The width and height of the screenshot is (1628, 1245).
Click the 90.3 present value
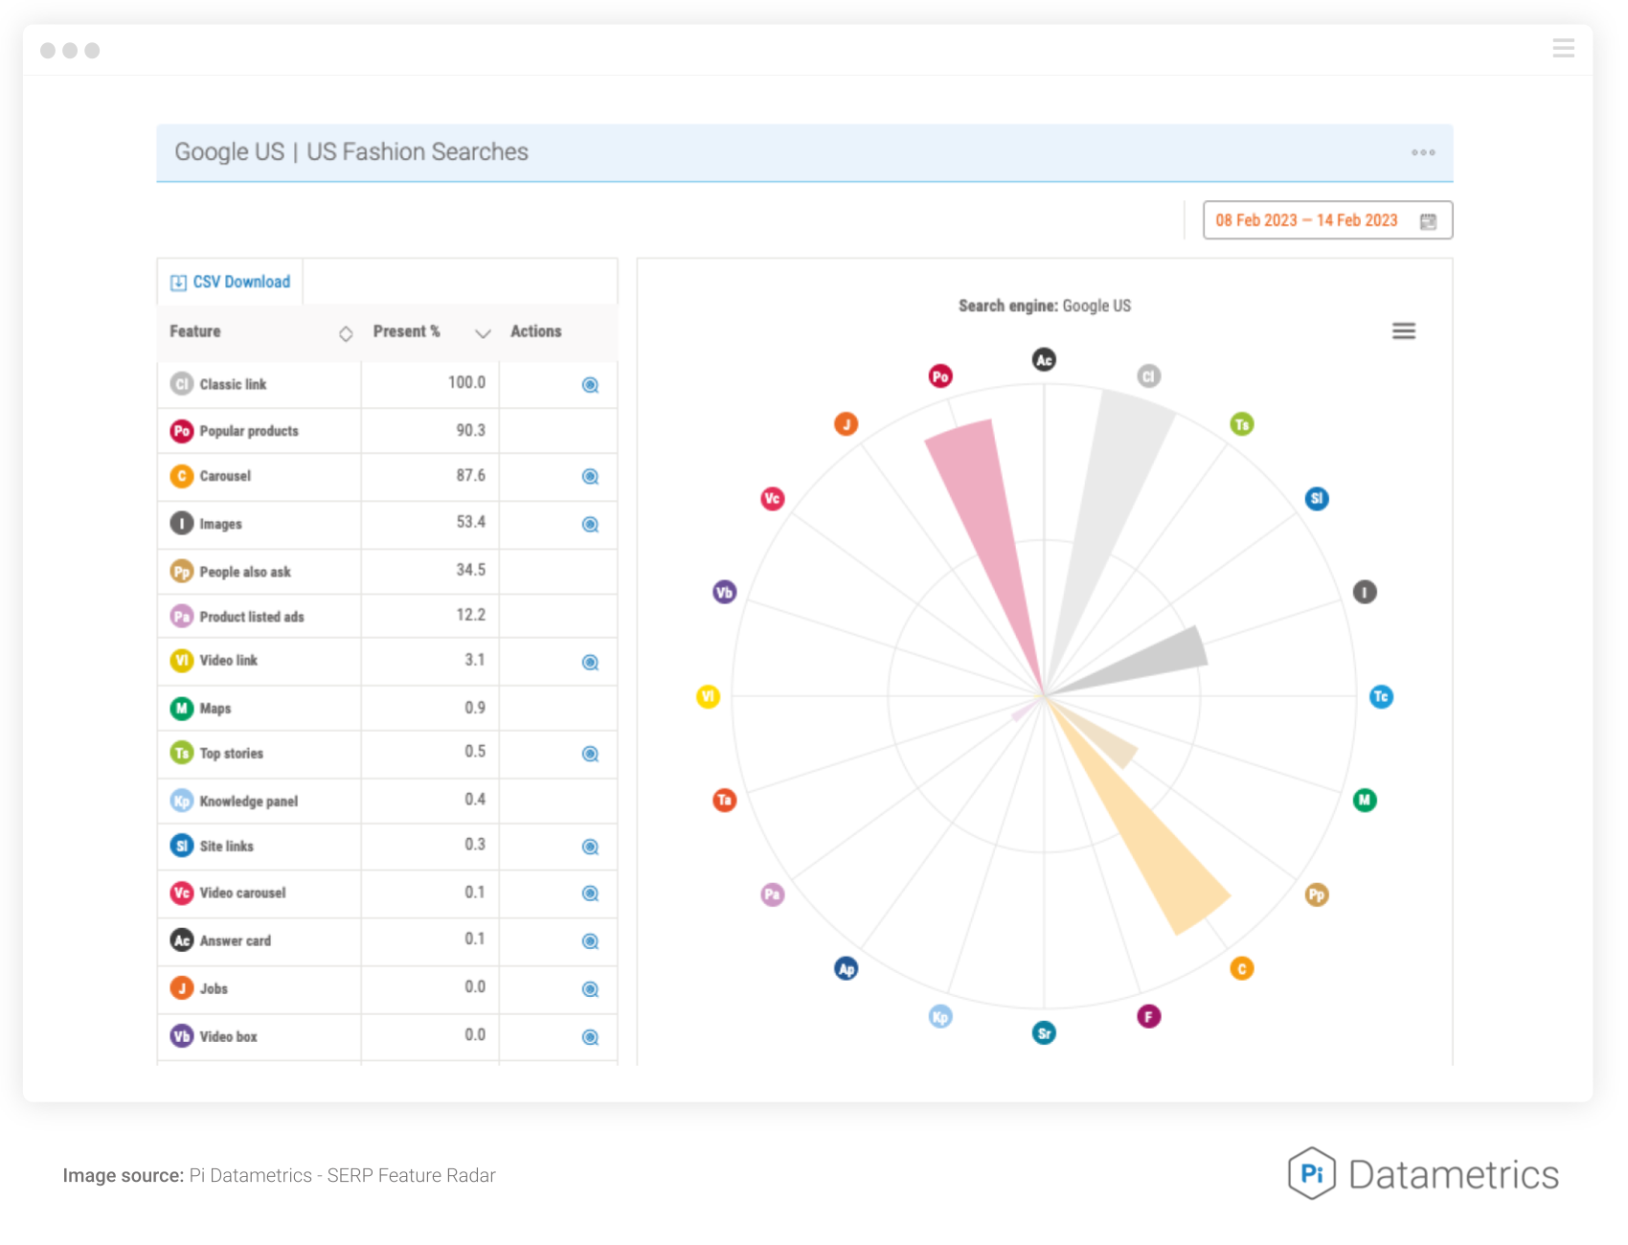(x=470, y=431)
